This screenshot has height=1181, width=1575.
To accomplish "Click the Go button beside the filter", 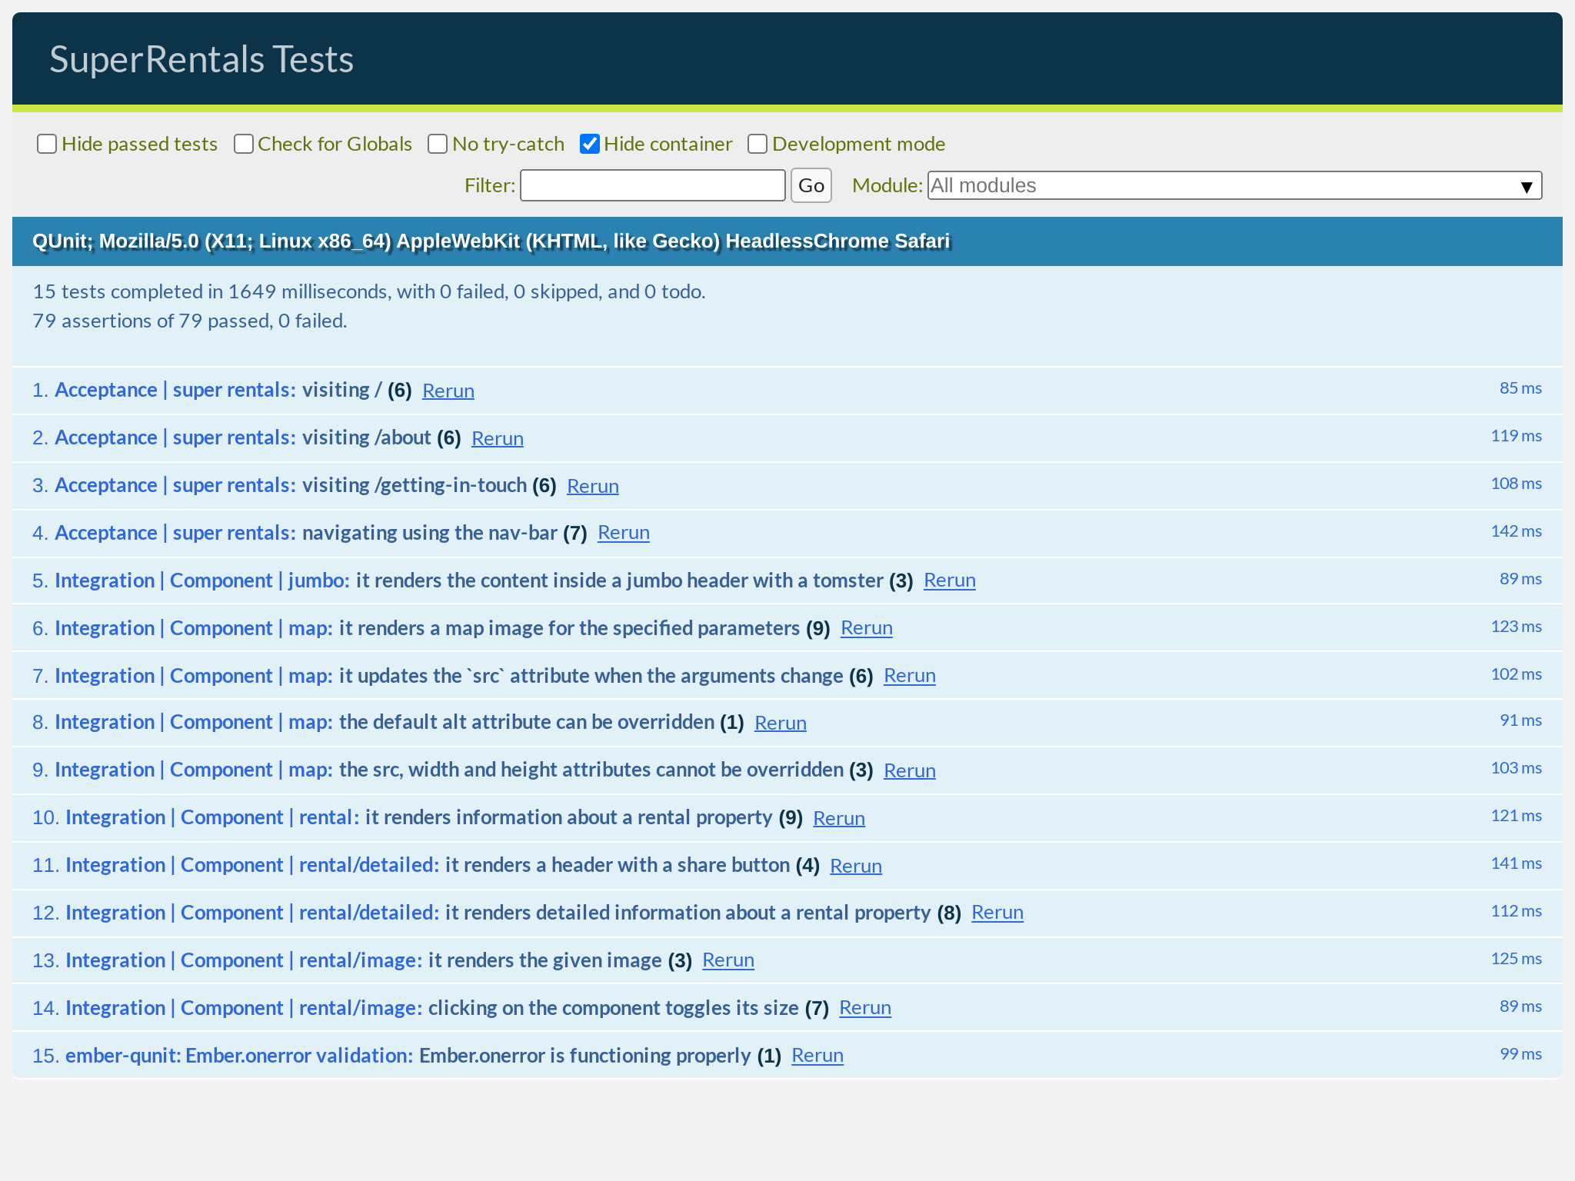I will pos(811,185).
